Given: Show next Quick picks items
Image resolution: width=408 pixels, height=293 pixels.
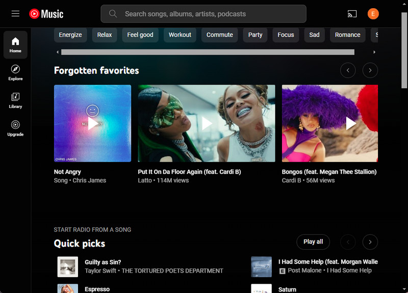Looking at the screenshot, I should 370,242.
